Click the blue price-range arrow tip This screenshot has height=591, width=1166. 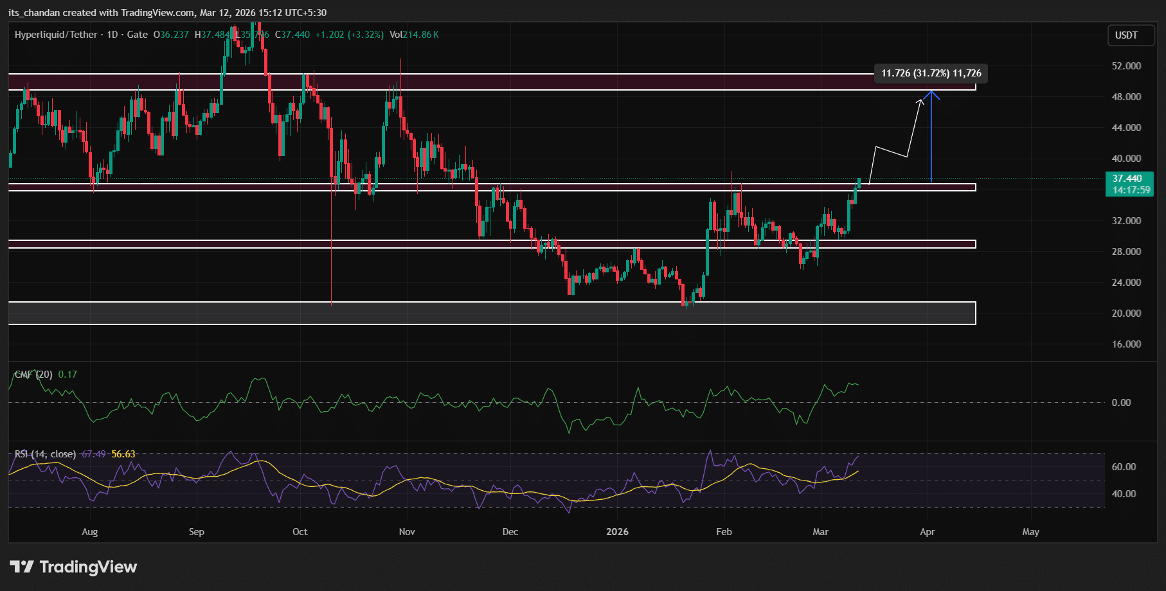click(x=931, y=93)
